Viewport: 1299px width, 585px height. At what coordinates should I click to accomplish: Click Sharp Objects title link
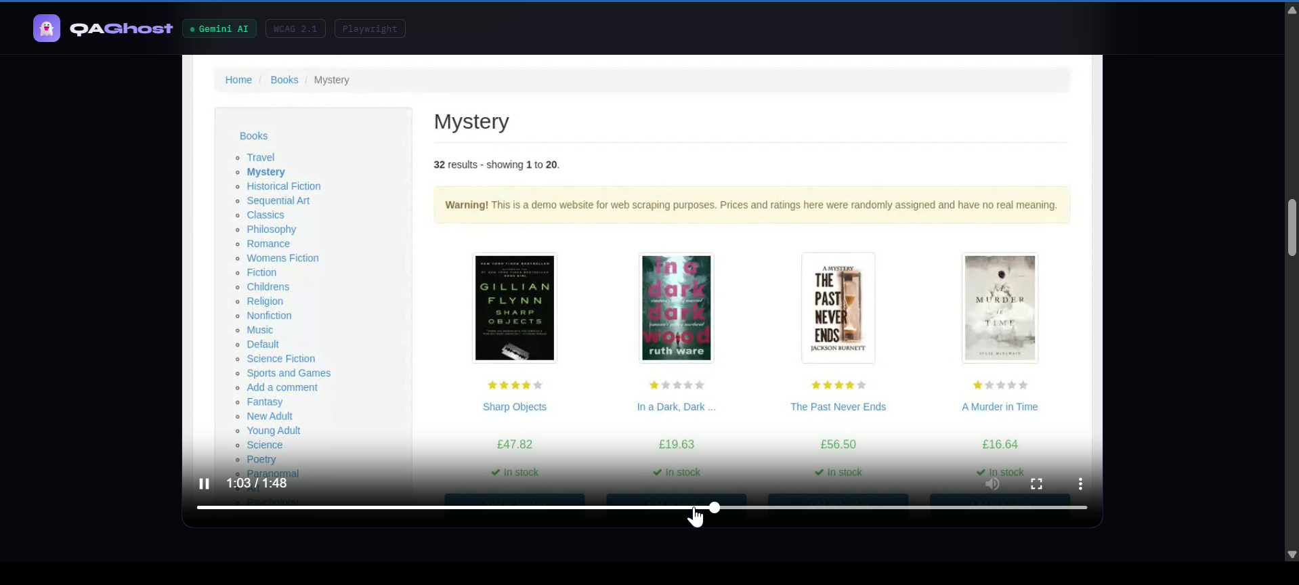click(515, 407)
